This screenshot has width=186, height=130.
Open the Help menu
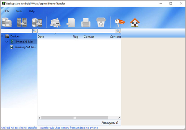pyautogui.click(x=32, y=11)
